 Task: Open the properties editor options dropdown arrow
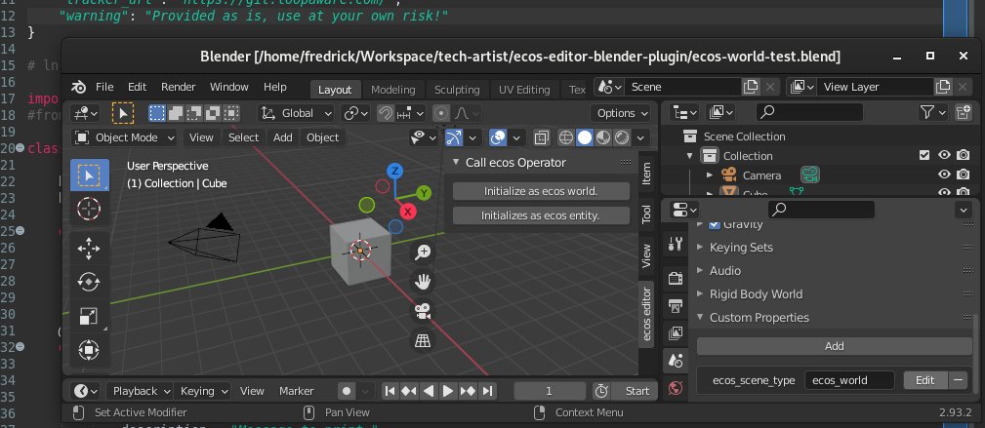[x=963, y=210]
